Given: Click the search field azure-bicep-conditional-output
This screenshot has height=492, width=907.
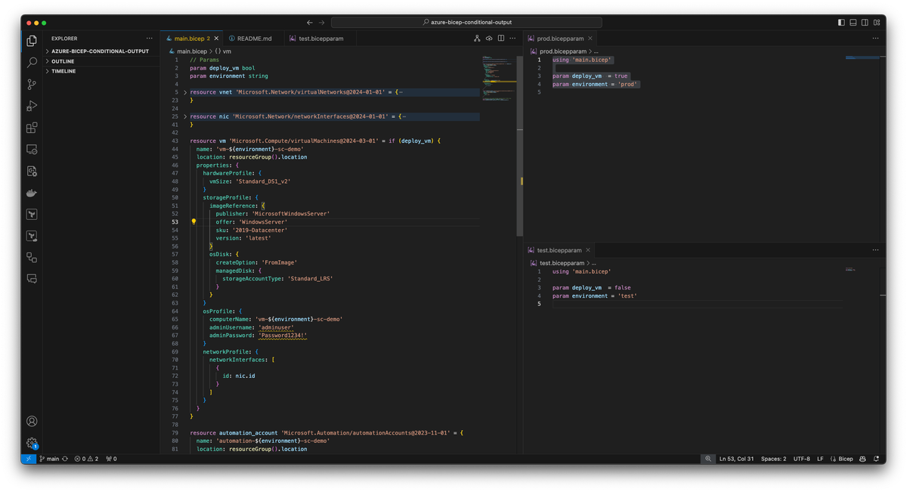Looking at the screenshot, I should (x=466, y=23).
